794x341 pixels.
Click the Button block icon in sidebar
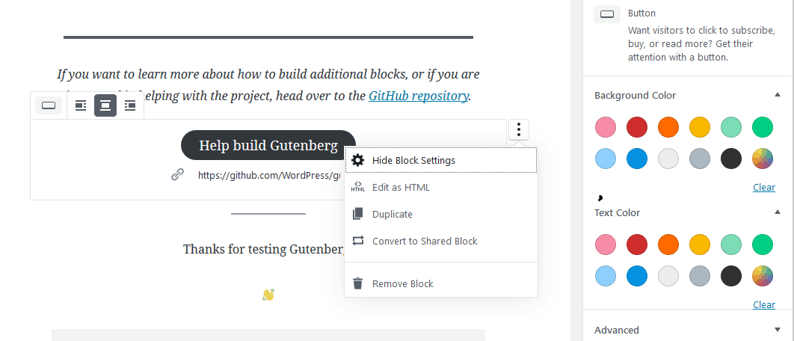[x=607, y=14]
